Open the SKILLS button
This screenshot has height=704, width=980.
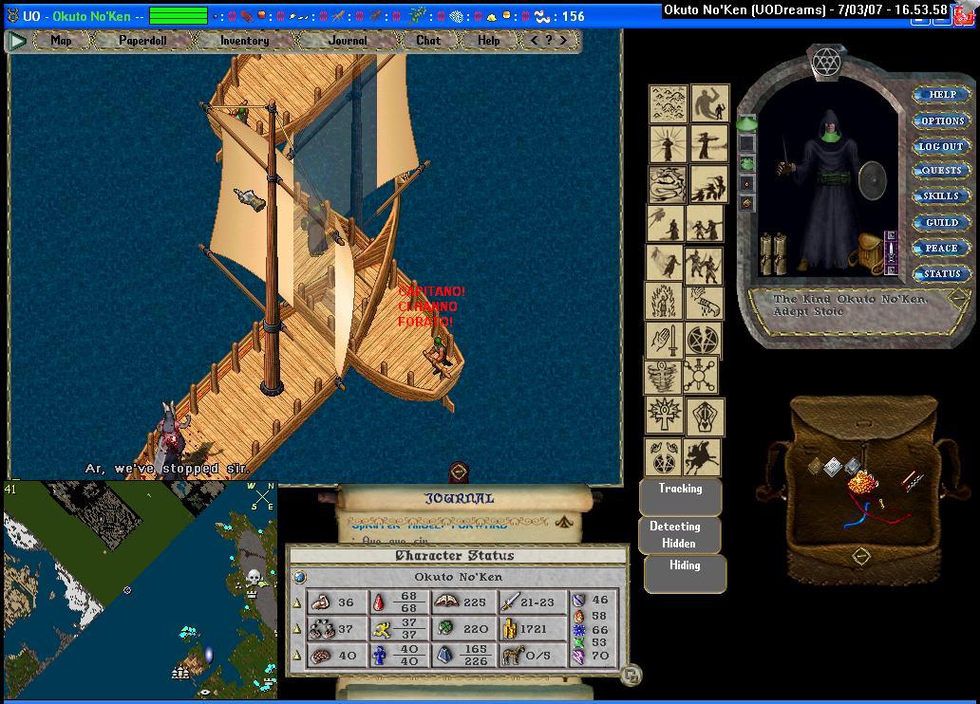click(x=942, y=195)
